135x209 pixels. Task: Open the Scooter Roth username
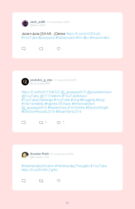tap(39, 154)
